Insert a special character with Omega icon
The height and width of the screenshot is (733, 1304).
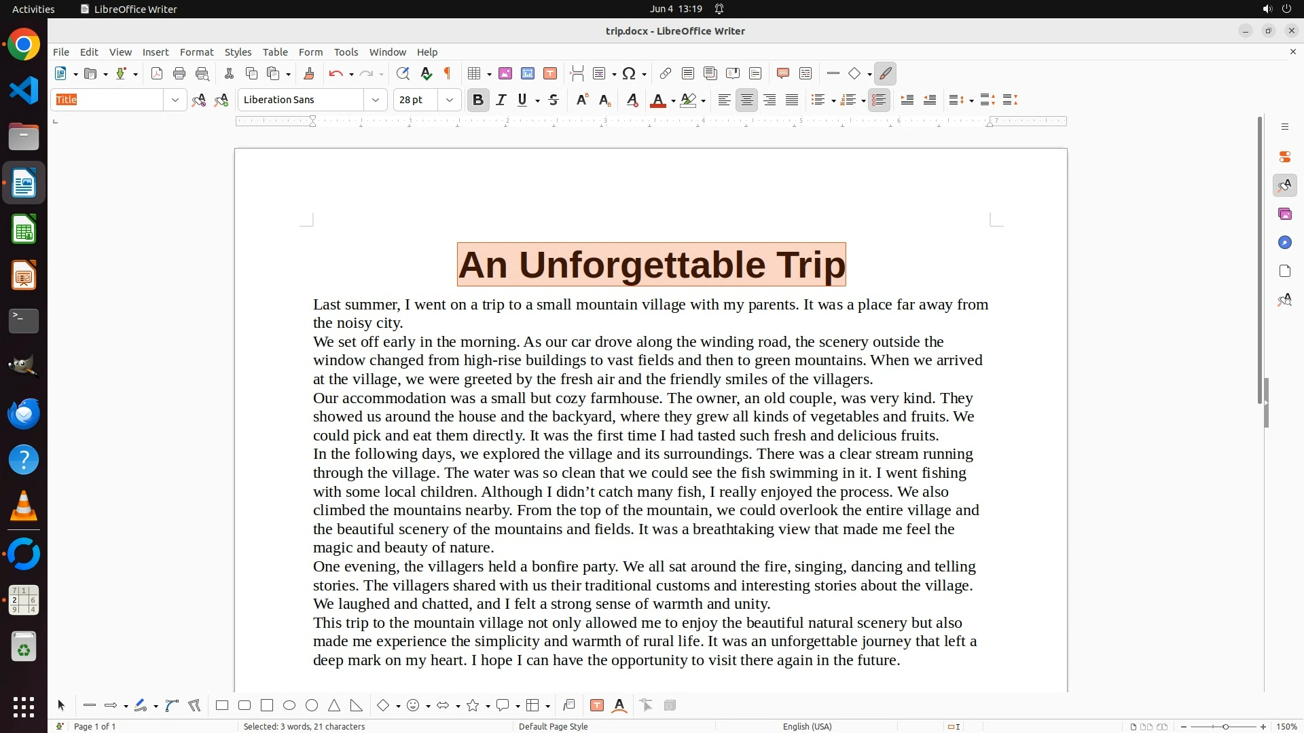629,74
